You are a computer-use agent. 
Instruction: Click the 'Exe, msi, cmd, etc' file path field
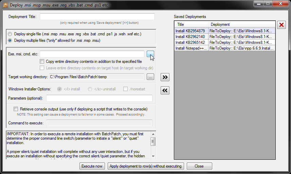tap(92, 54)
